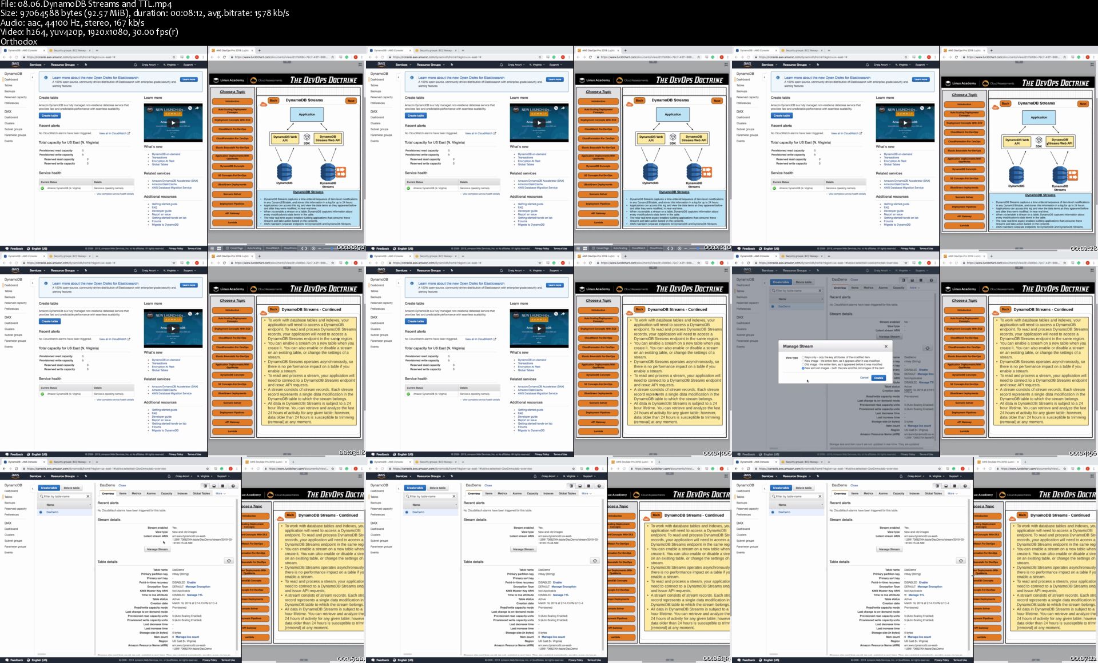The width and height of the screenshot is (1098, 663).
Task: Open the Services dropdown in 00:00:50 frame
Action: point(36,65)
